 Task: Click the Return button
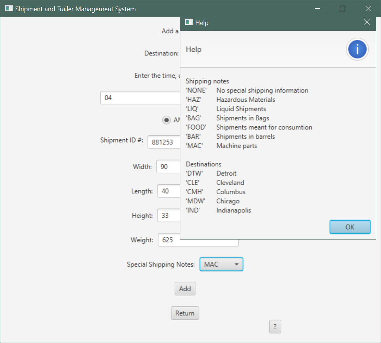[x=185, y=313]
